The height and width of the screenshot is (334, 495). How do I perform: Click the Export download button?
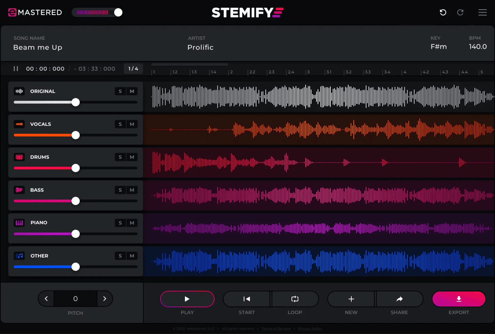click(459, 299)
